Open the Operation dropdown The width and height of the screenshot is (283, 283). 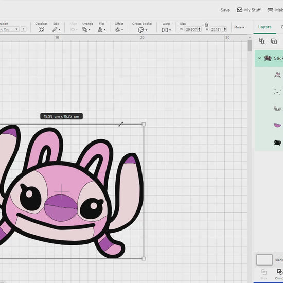click(9, 29)
